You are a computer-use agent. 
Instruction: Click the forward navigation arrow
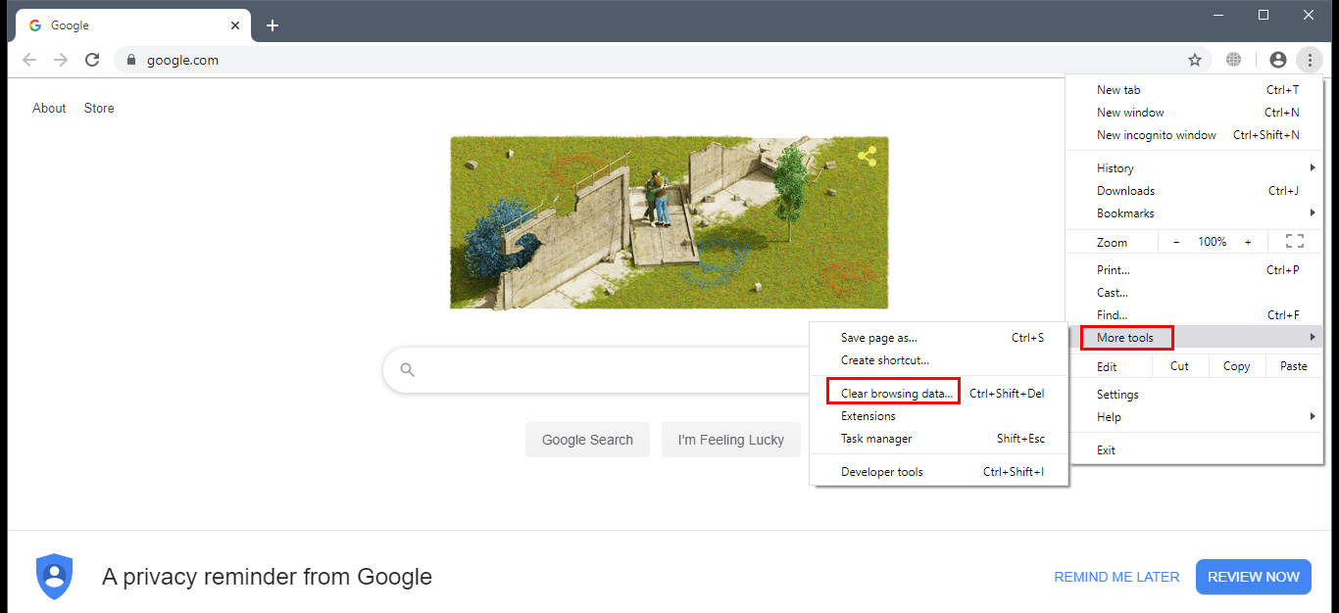tap(61, 60)
